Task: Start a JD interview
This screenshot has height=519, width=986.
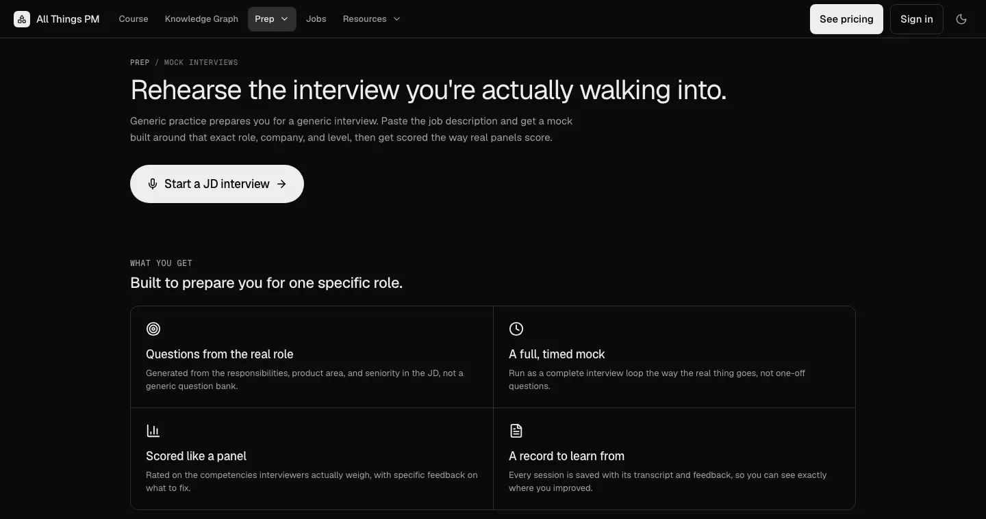Action: tap(217, 184)
